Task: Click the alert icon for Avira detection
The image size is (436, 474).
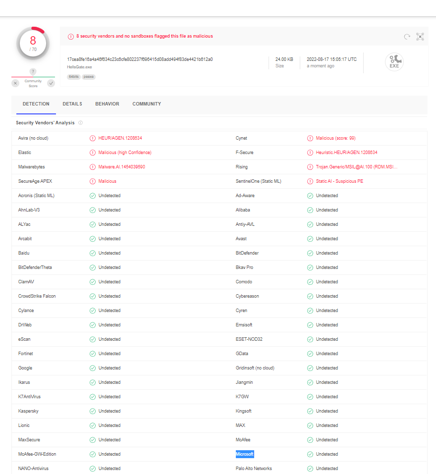Action: click(93, 138)
